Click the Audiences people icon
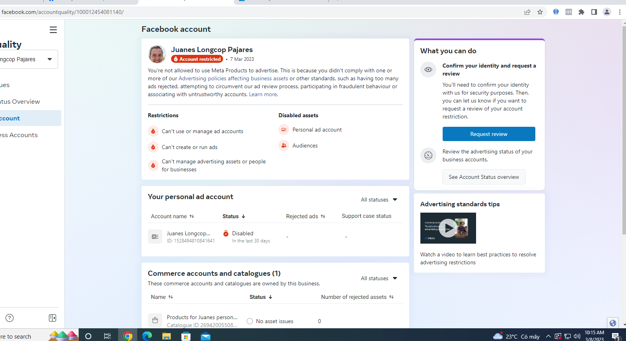 pos(284,145)
